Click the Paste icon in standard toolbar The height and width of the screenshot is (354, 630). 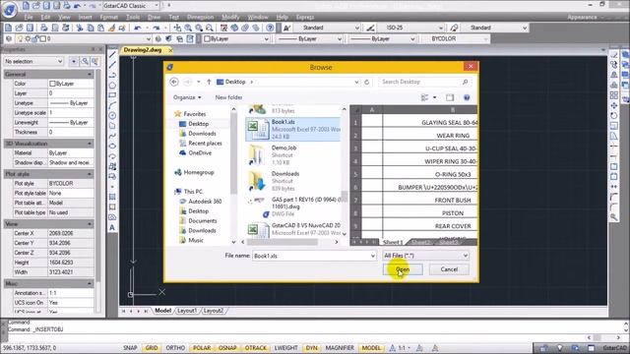(100, 28)
